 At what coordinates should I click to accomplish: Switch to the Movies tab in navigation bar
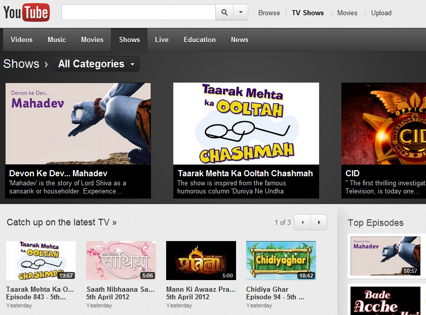pos(92,40)
